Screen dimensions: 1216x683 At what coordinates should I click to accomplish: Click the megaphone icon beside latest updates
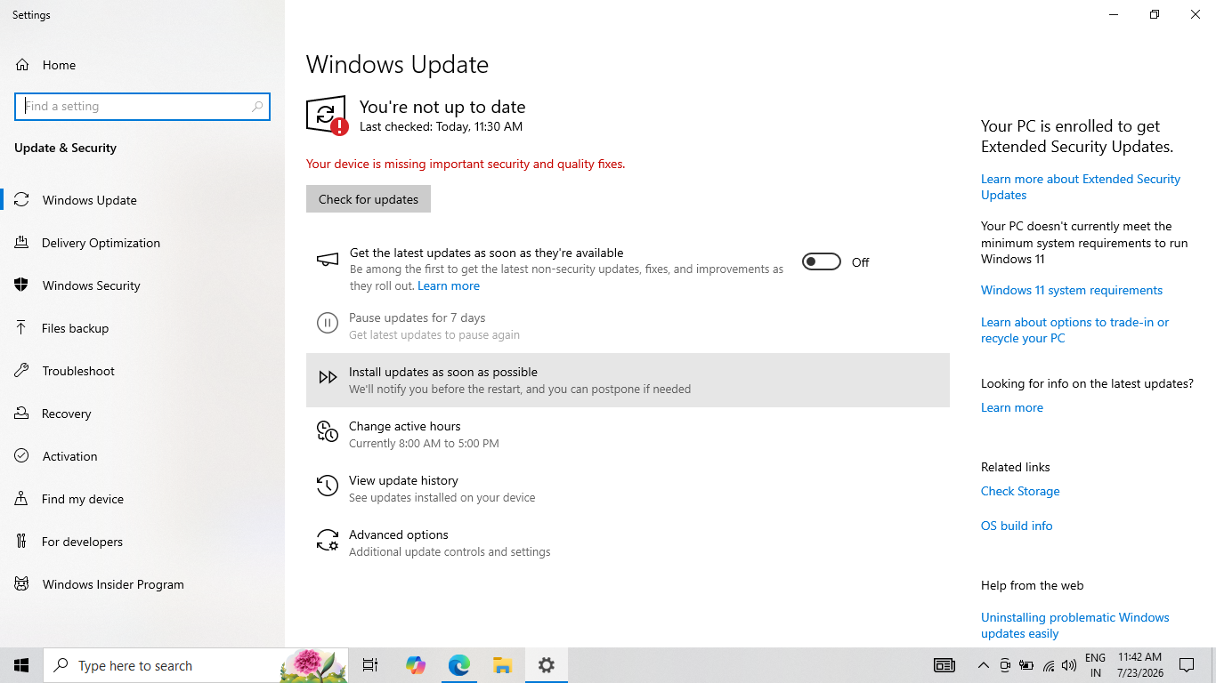click(328, 260)
